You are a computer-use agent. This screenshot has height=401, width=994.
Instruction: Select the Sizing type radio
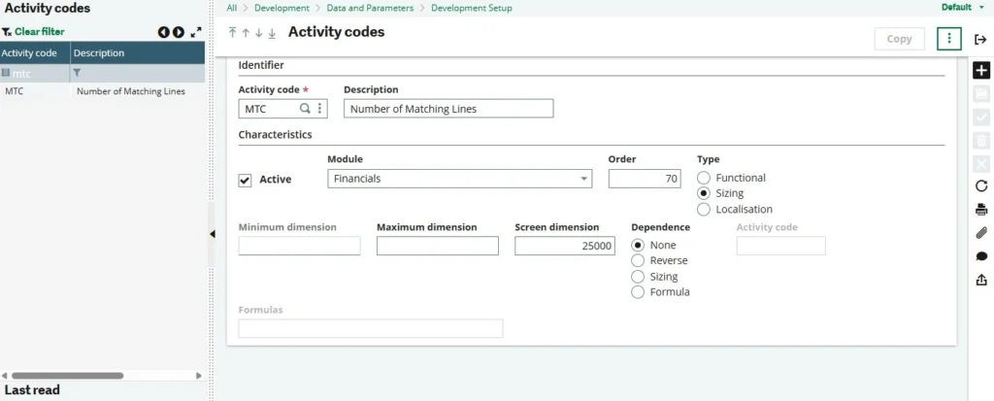tap(703, 193)
